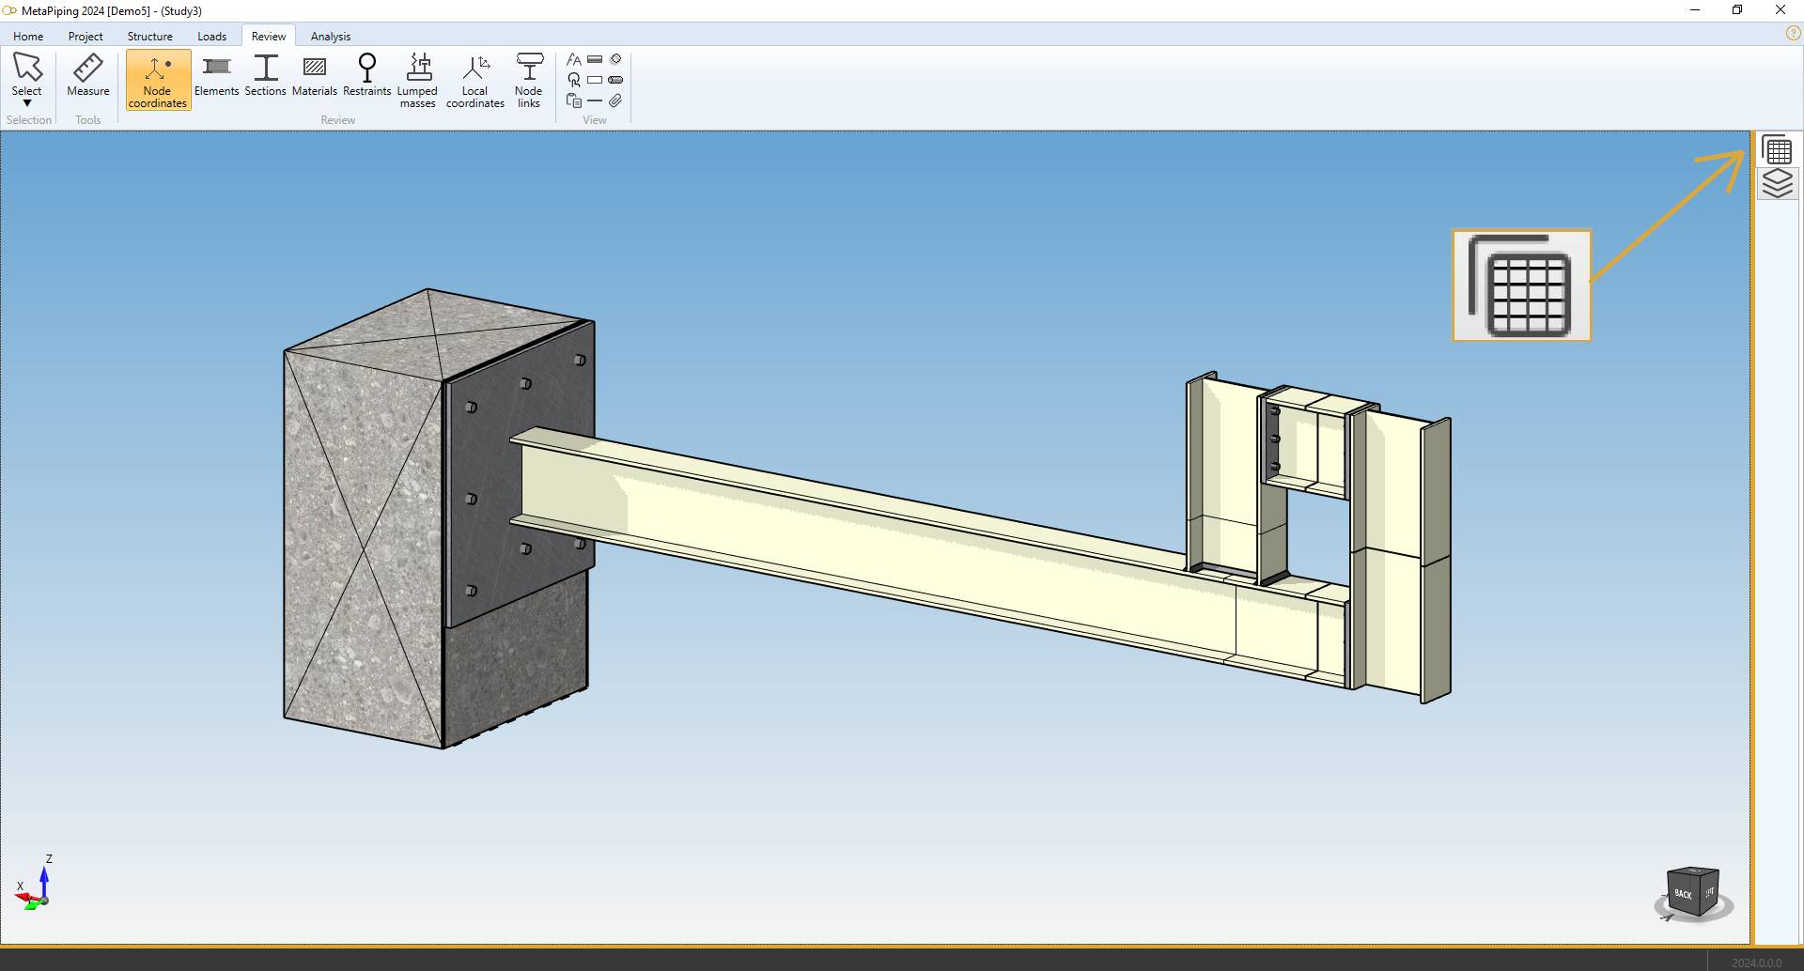Viewport: 1804px width, 971px height.
Task: Show the Restraints review
Action: click(x=367, y=74)
